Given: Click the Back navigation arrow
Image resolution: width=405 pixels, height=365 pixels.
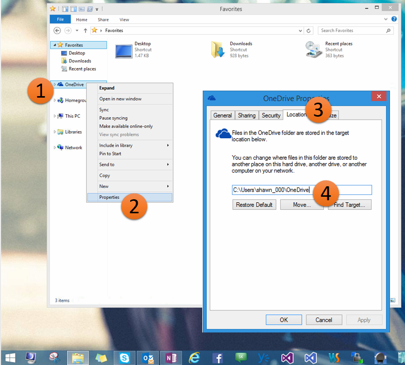Looking at the screenshot, I should [57, 31].
